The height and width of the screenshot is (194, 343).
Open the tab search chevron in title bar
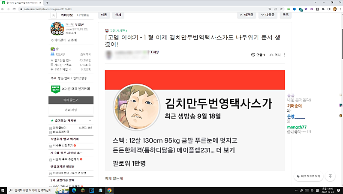coord(316,3)
